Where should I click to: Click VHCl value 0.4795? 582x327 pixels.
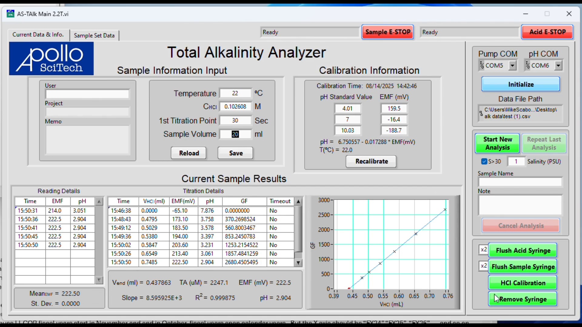pyautogui.click(x=149, y=219)
